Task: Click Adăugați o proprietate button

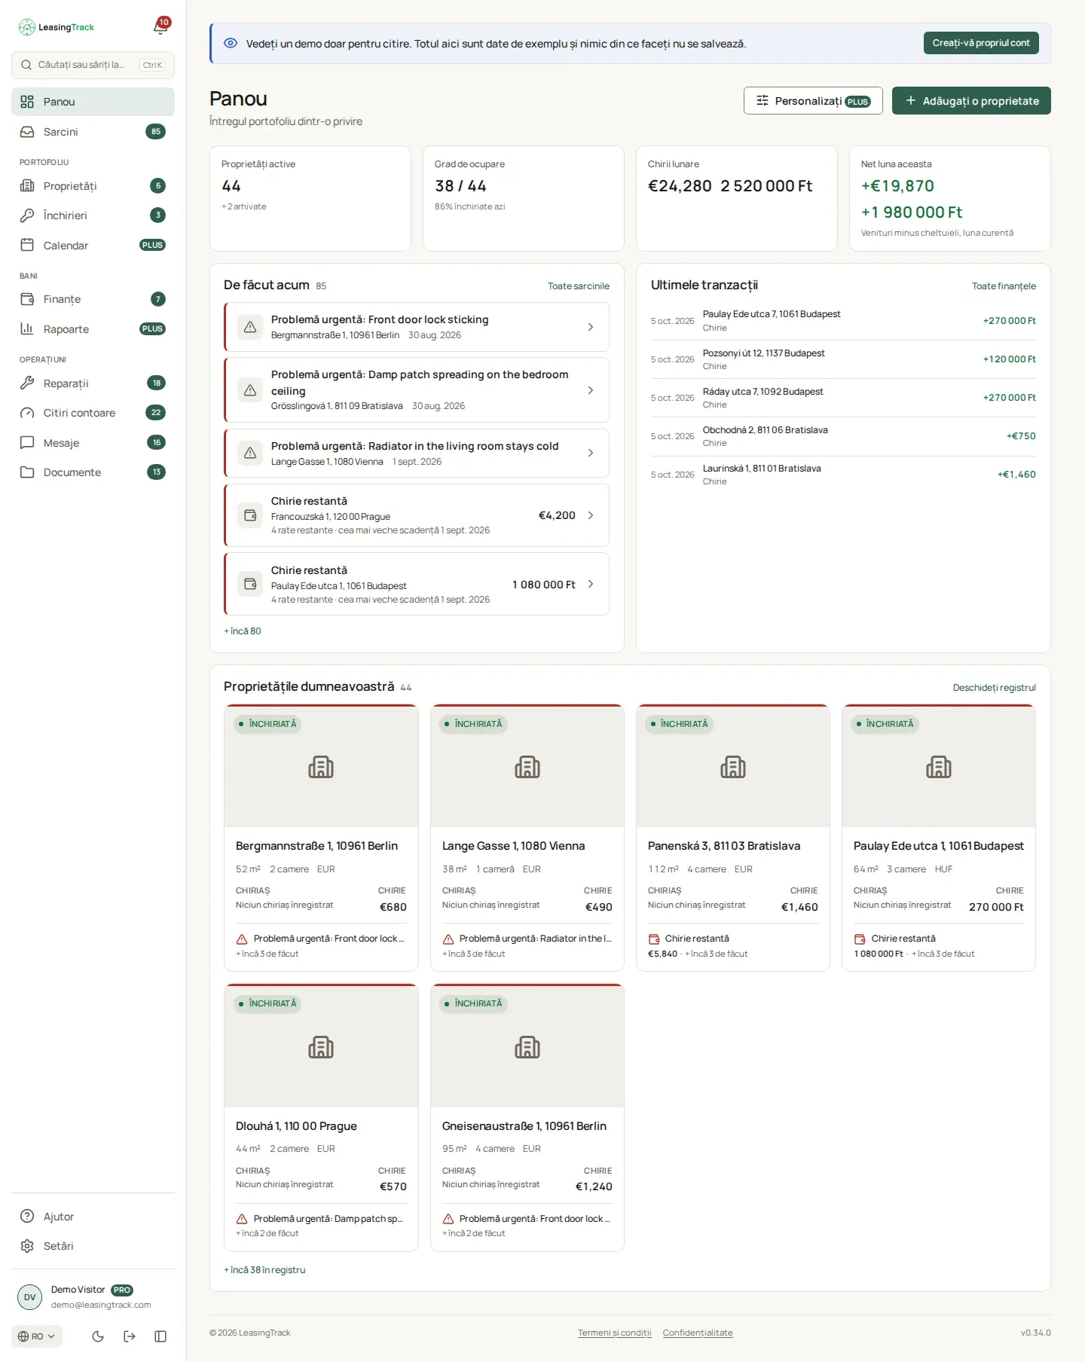Action: click(x=971, y=101)
